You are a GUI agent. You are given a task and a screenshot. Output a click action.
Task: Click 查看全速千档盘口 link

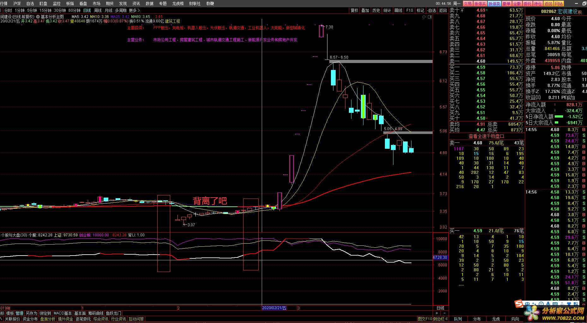point(486,136)
